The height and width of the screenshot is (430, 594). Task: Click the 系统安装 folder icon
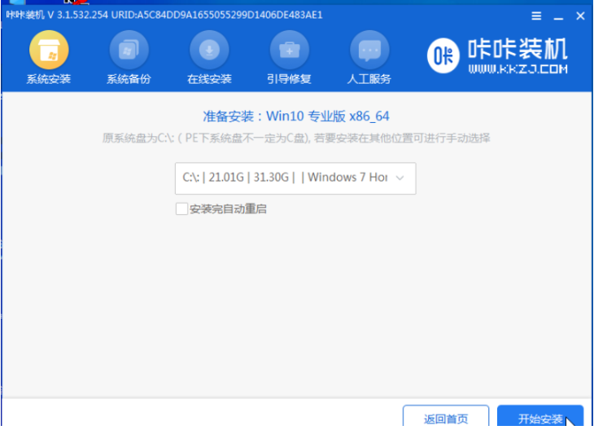[x=48, y=51]
